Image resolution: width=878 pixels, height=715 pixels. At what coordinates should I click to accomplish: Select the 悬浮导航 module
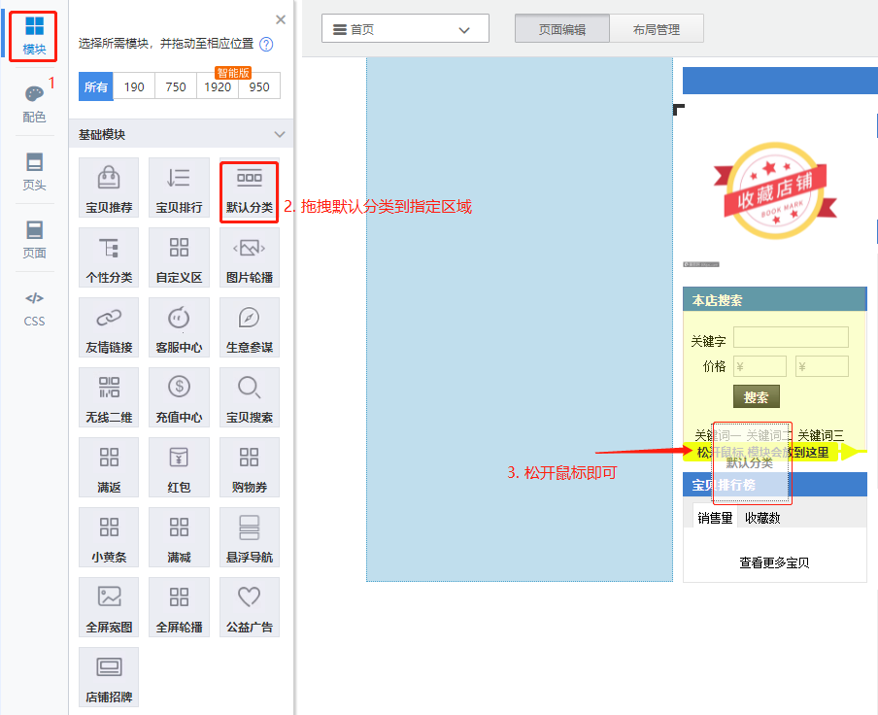coord(250,537)
